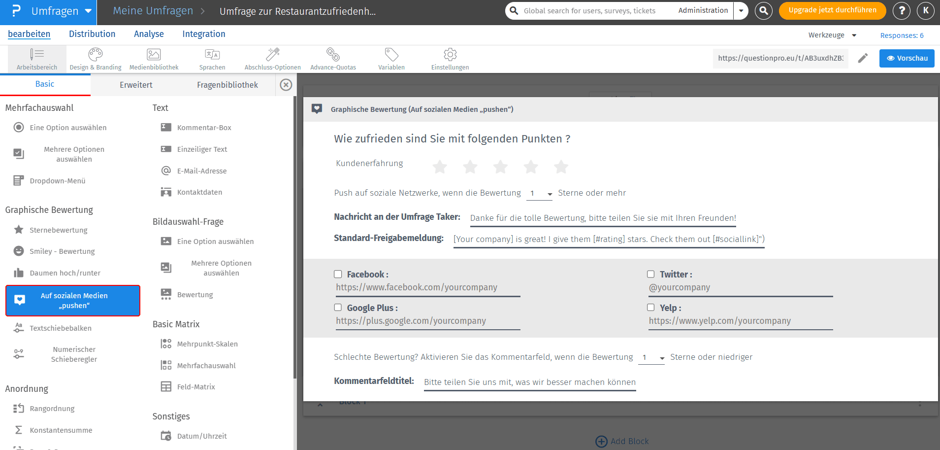
Task: Edit the Facebook URL field
Action: [428, 288]
